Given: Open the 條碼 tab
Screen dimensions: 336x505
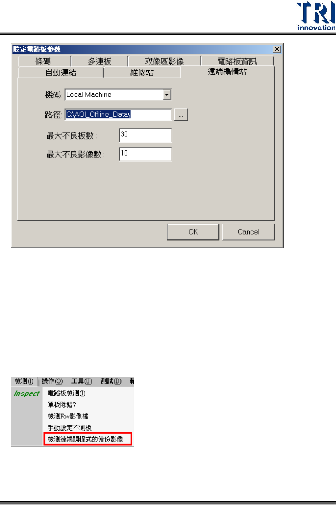Looking at the screenshot, I should point(44,61).
